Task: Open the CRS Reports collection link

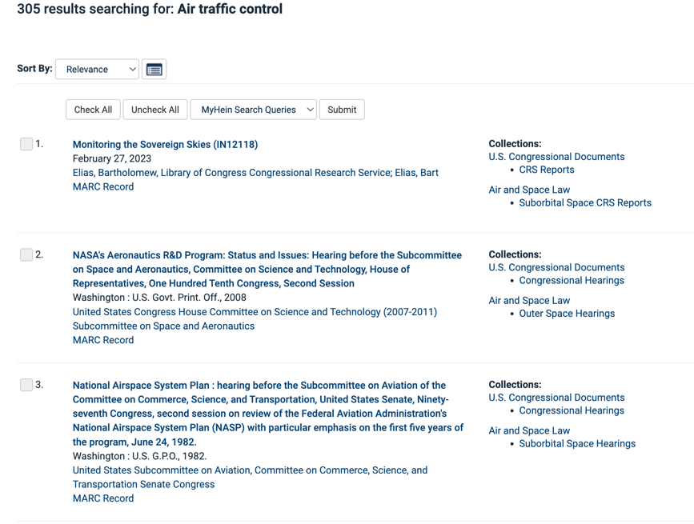Action: coord(547,170)
